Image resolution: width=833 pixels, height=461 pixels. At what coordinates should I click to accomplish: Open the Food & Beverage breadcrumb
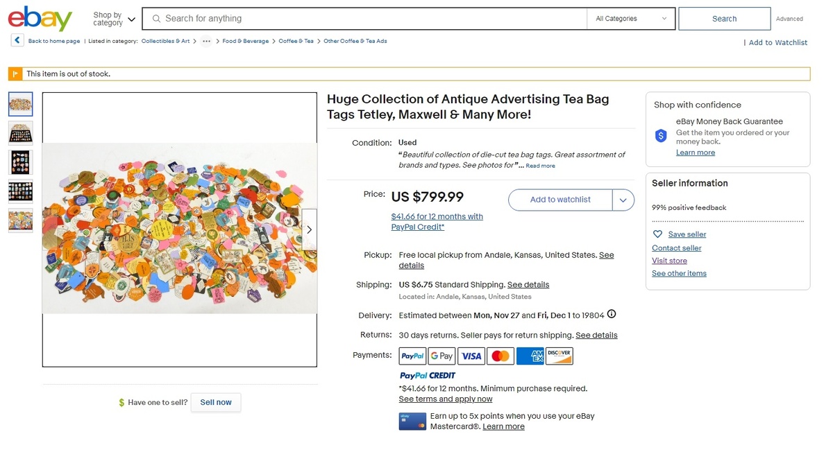pos(245,42)
